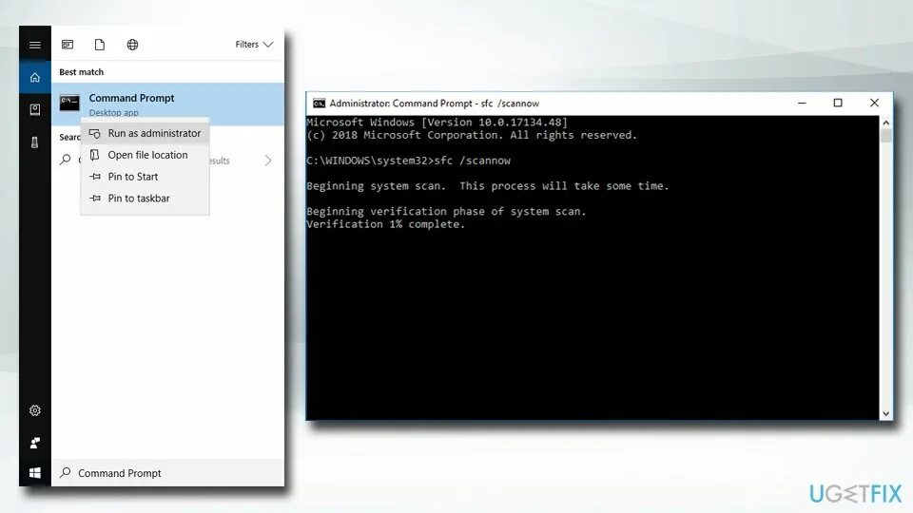This screenshot has width=913, height=513.
Task: Click the Pin to Start pin icon
Action: click(95, 177)
